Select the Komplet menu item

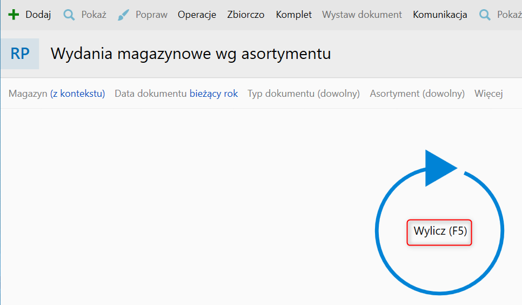(294, 15)
